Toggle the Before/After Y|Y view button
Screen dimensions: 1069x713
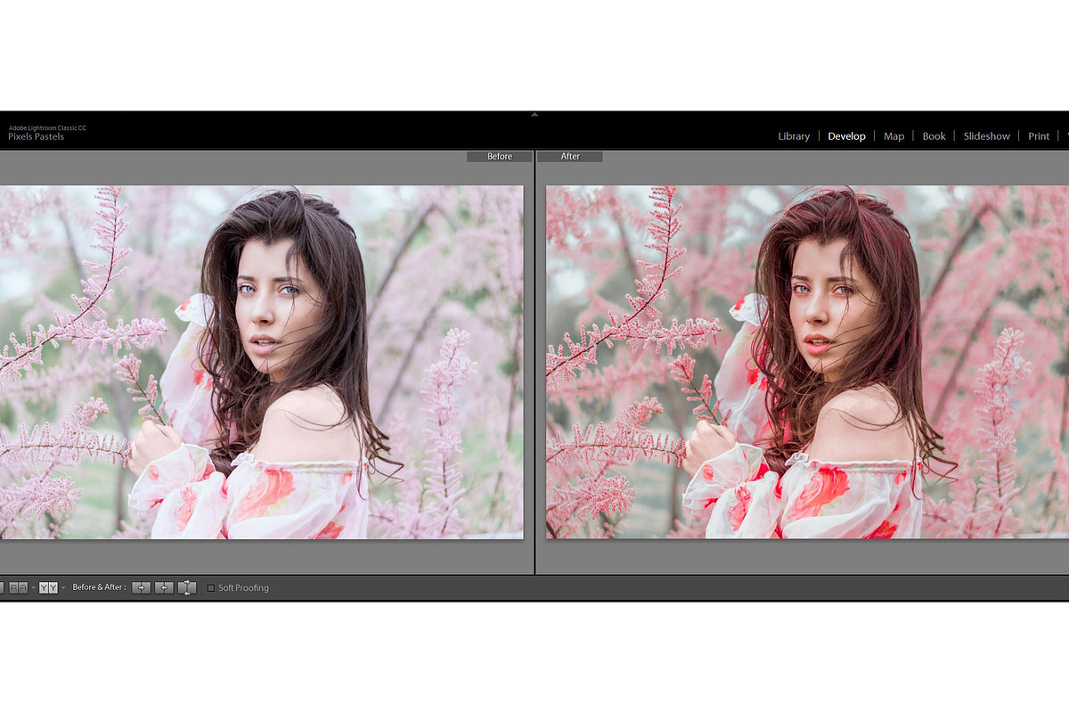[x=48, y=587]
